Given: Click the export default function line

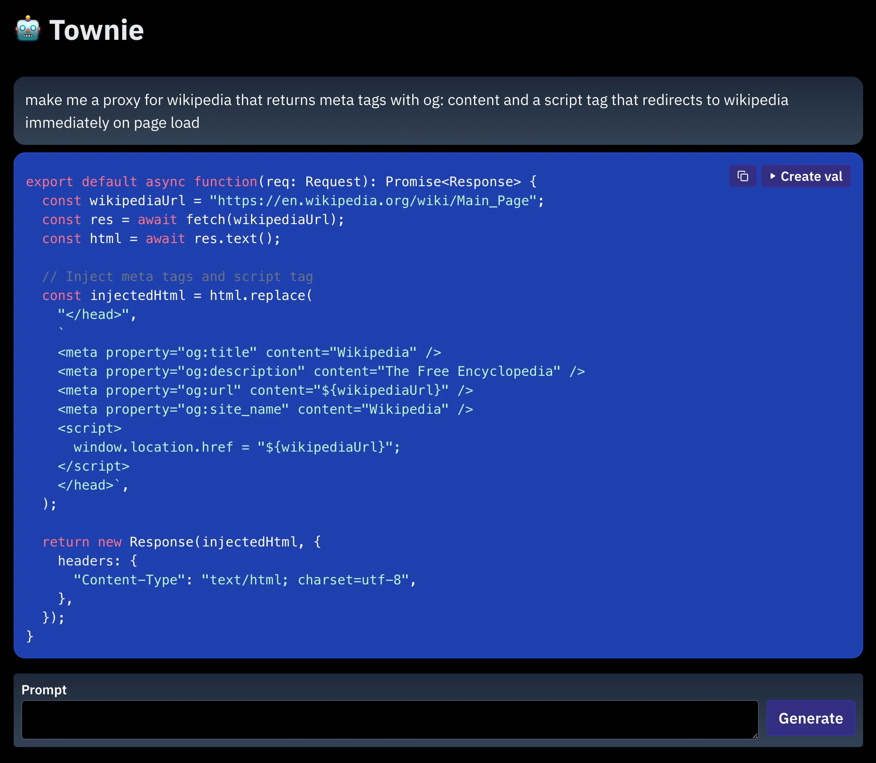Looking at the screenshot, I should [281, 181].
